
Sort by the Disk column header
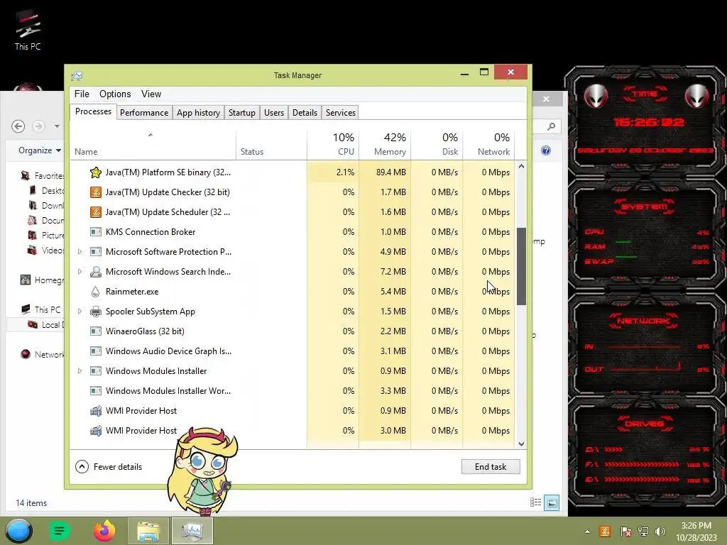click(437, 145)
